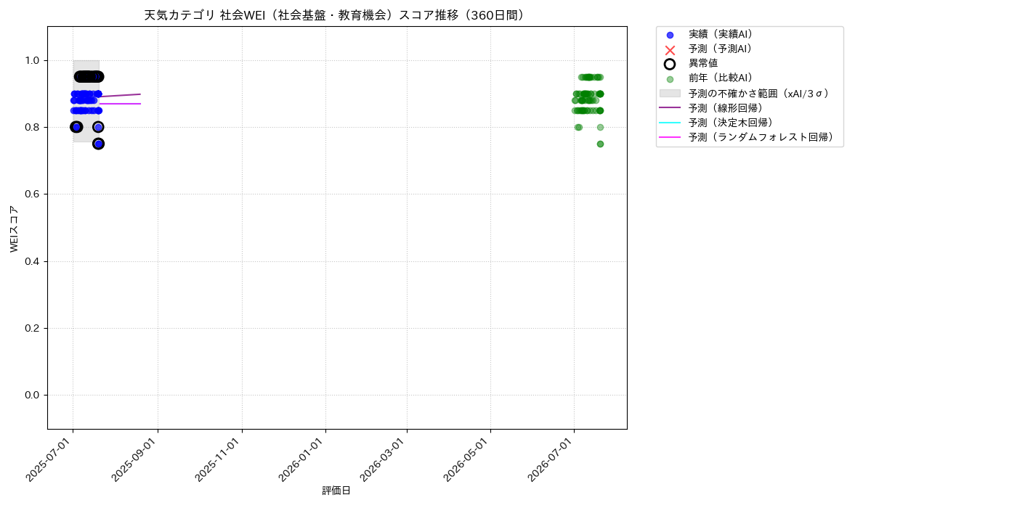This screenshot has width=1017, height=508.
Task: Click the lowest blue outlier point at 0.75
Action: [x=98, y=144]
